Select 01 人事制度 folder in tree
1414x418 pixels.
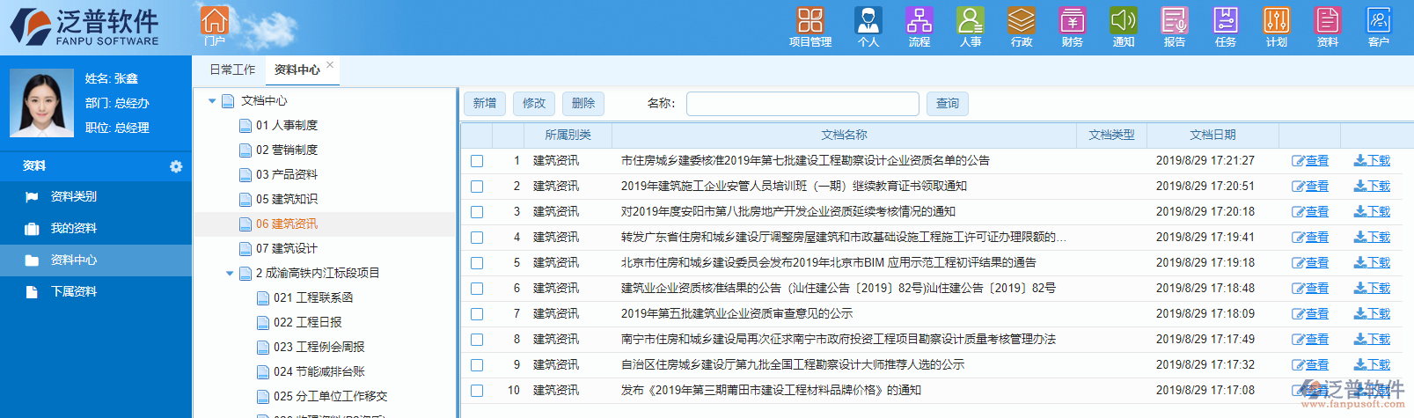tap(286, 126)
